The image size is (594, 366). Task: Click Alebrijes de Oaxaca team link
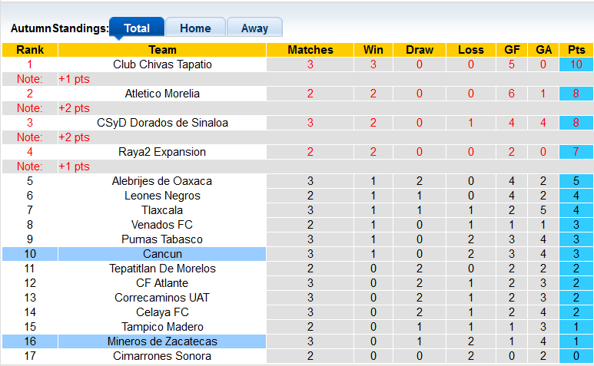coord(162,181)
